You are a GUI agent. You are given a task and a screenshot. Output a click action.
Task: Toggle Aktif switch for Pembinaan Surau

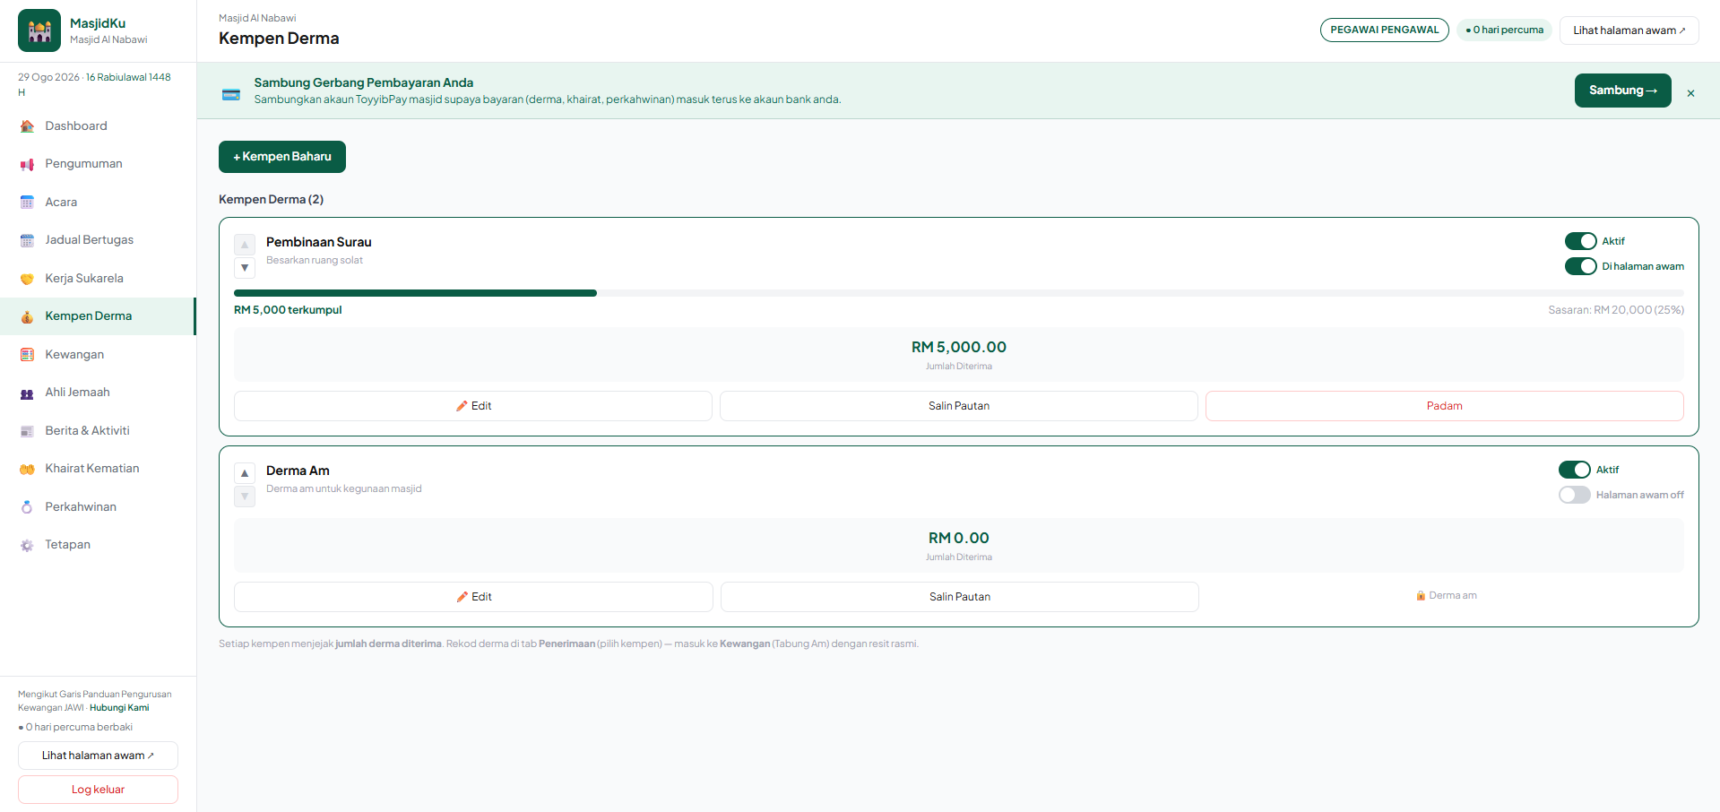tap(1581, 241)
